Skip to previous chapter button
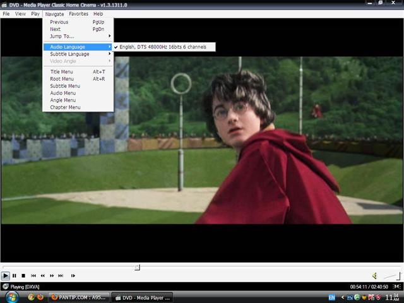Viewport: 404px width, 303px height. (x=33, y=276)
